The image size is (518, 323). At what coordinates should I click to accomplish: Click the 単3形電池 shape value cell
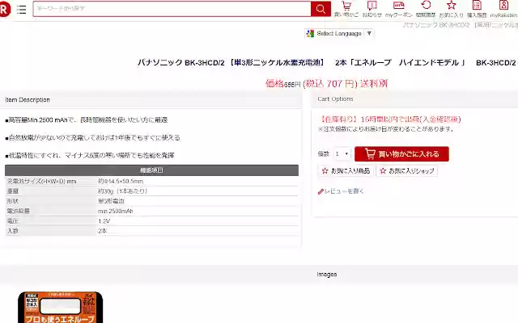(111, 201)
